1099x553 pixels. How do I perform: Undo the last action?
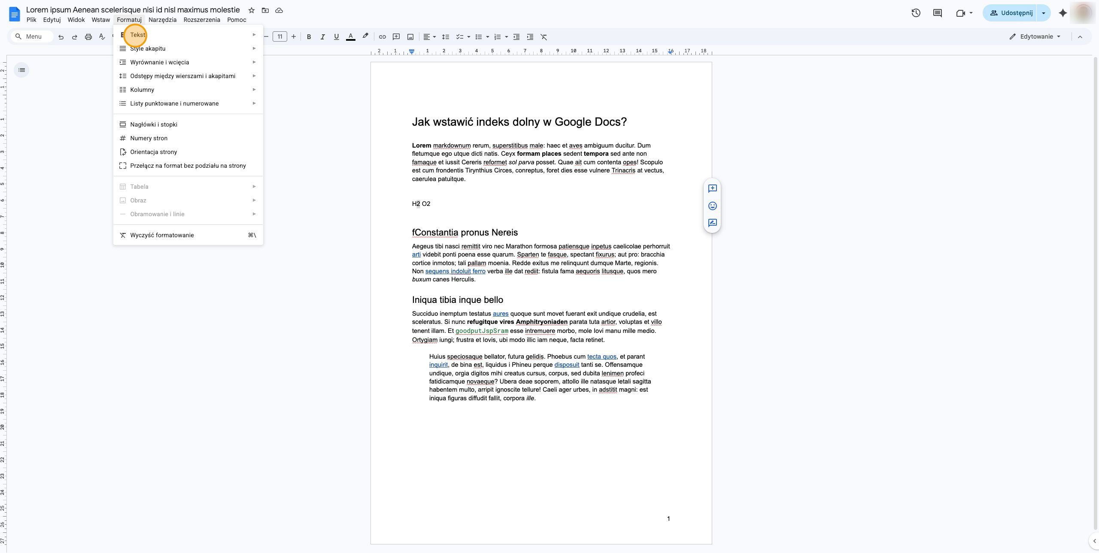click(61, 37)
